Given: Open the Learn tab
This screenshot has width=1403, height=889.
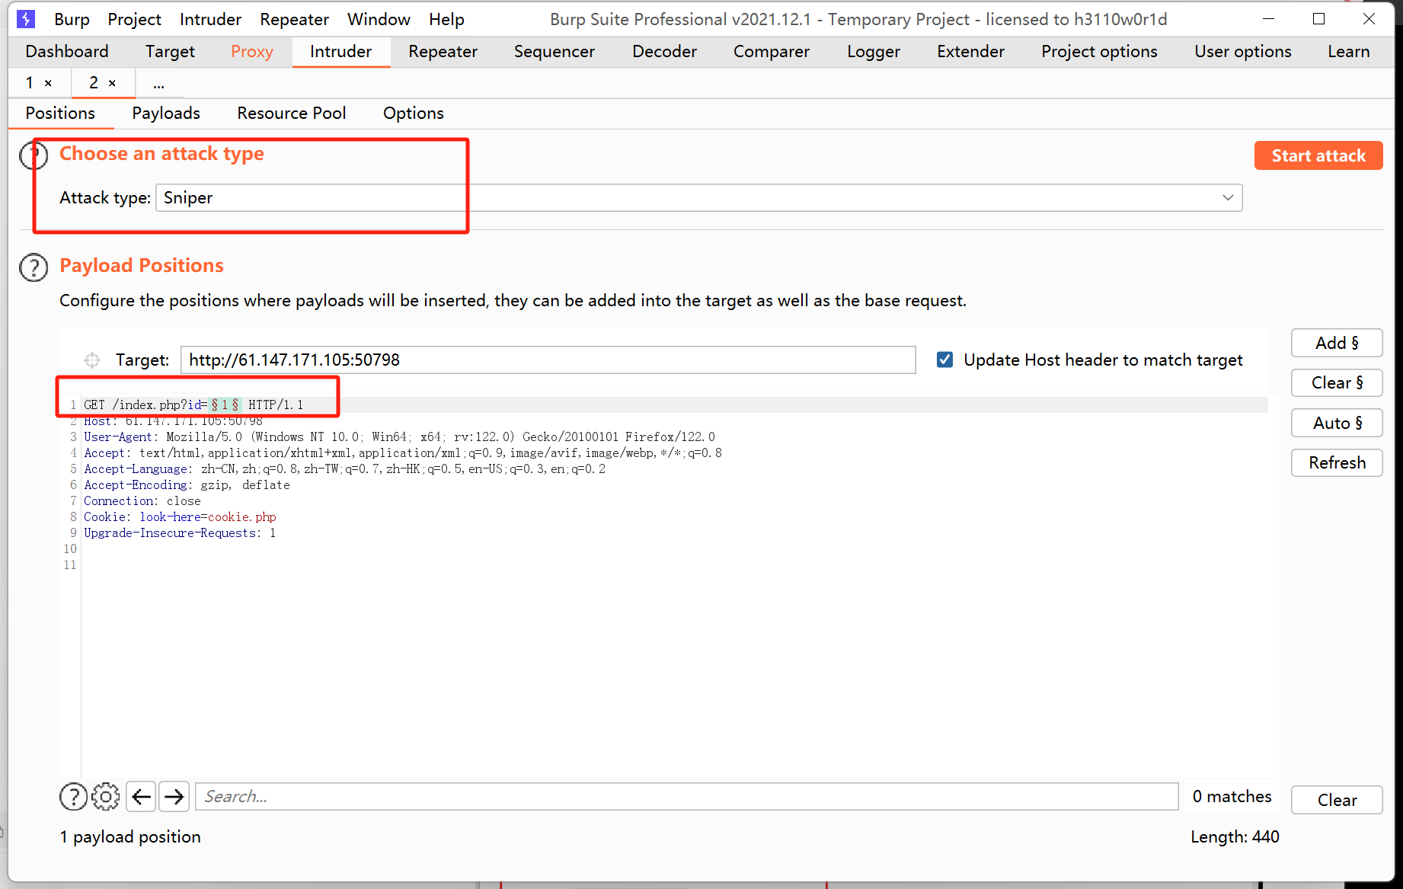Looking at the screenshot, I should pyautogui.click(x=1348, y=51).
